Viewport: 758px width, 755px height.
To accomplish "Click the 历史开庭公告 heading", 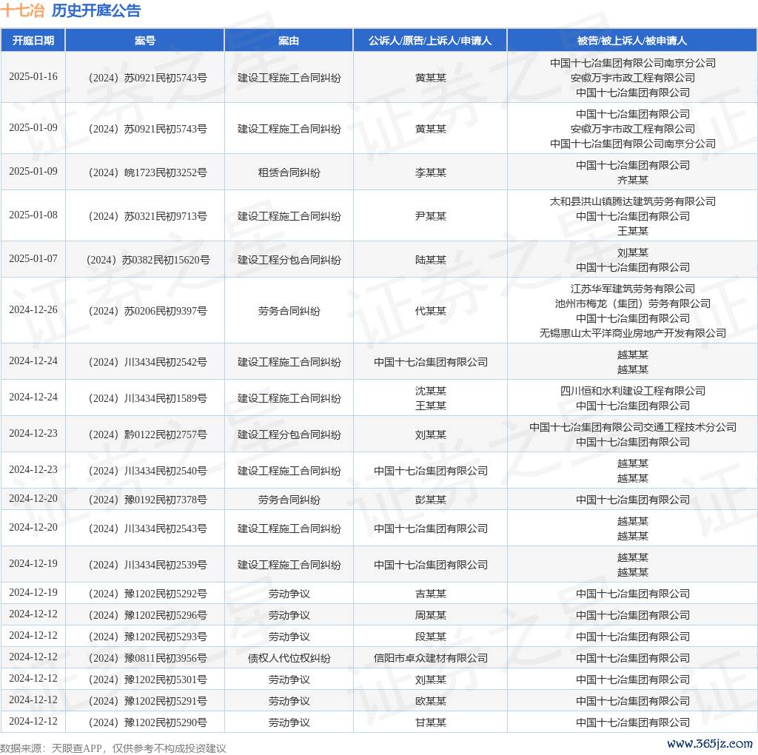I will coord(96,10).
